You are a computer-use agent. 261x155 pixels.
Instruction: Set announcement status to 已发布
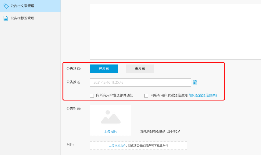pyautogui.click(x=104, y=69)
